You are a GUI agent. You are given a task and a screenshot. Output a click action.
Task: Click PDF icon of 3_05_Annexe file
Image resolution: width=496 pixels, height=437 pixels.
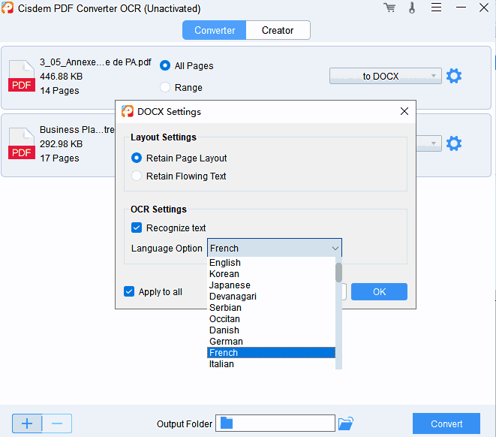tap(22, 76)
